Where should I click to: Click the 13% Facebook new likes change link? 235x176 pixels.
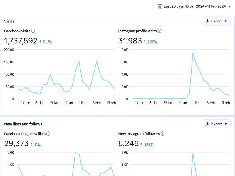[37, 145]
